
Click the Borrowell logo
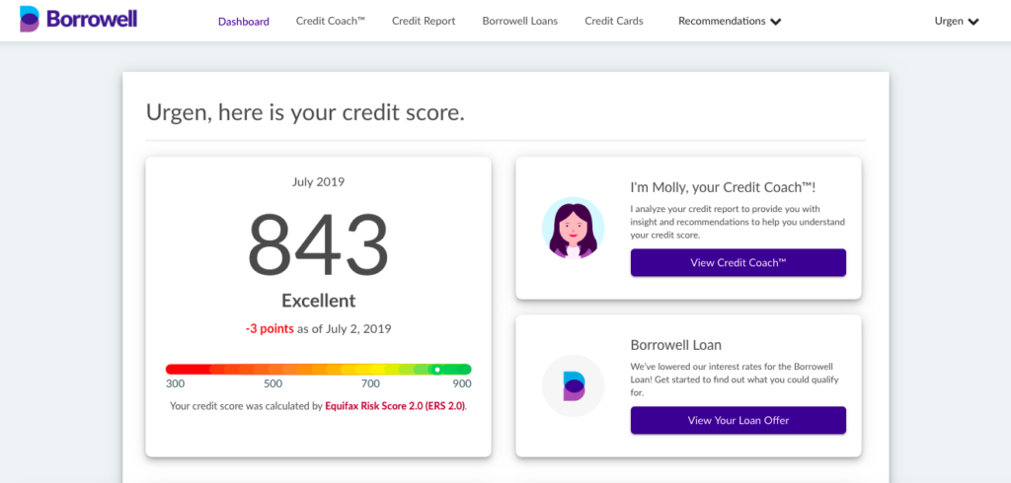pyautogui.click(x=78, y=20)
